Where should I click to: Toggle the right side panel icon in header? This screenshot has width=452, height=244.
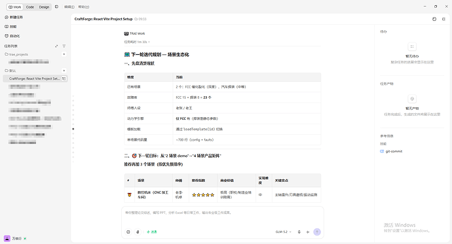(x=443, y=19)
